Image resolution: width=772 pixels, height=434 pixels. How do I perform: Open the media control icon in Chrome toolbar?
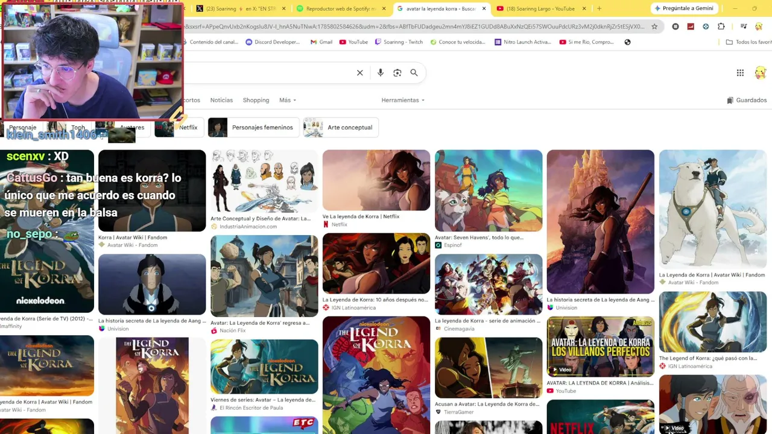coord(743,27)
